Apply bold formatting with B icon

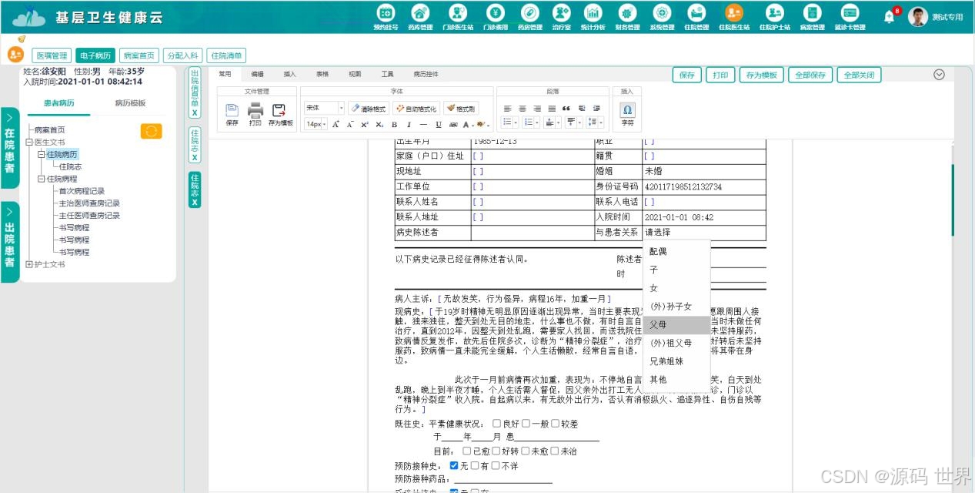pos(394,124)
